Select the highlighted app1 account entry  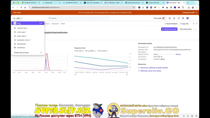(28, 23)
